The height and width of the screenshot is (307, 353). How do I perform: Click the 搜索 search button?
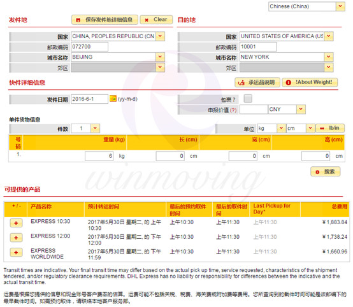point(326,172)
